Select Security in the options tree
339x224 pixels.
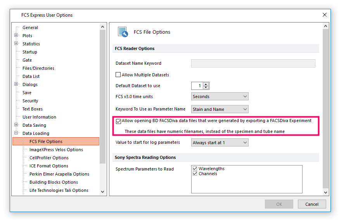coord(30,101)
